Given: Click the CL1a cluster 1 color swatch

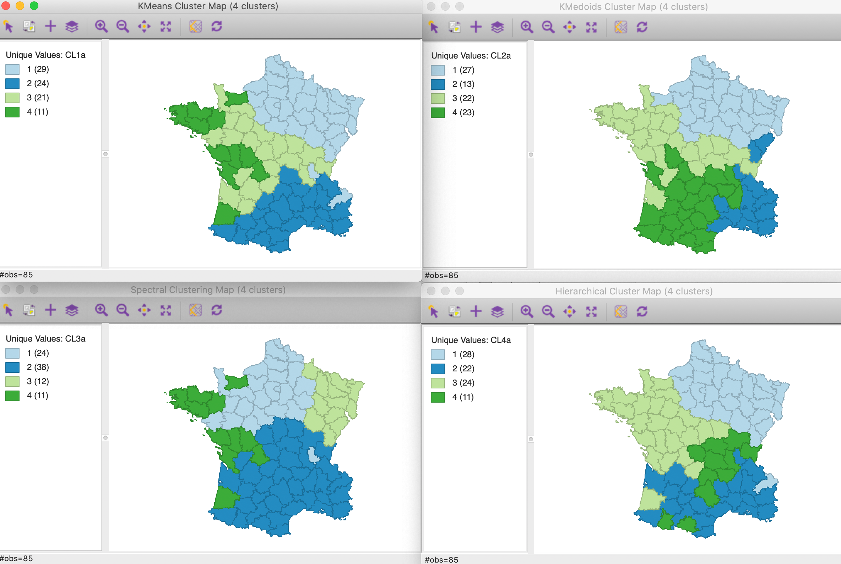Looking at the screenshot, I should (12, 70).
